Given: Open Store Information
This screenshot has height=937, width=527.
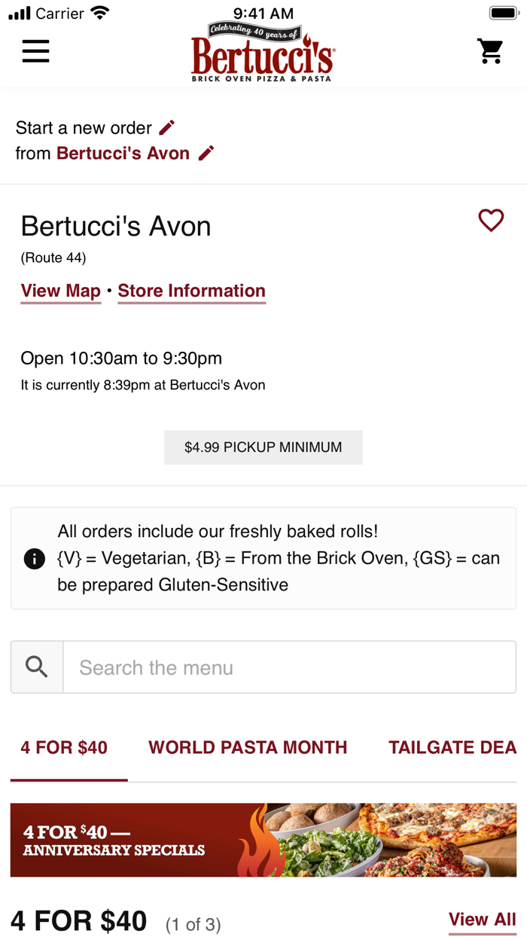Looking at the screenshot, I should (191, 291).
